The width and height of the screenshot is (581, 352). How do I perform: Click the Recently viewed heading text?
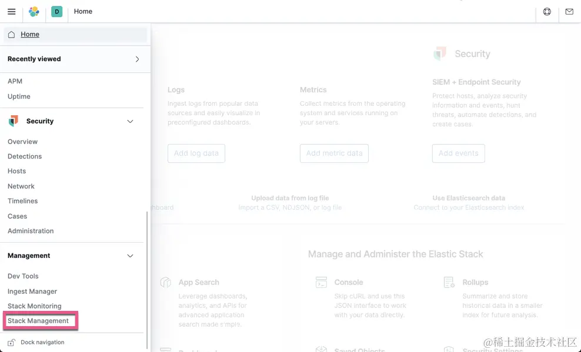click(34, 59)
